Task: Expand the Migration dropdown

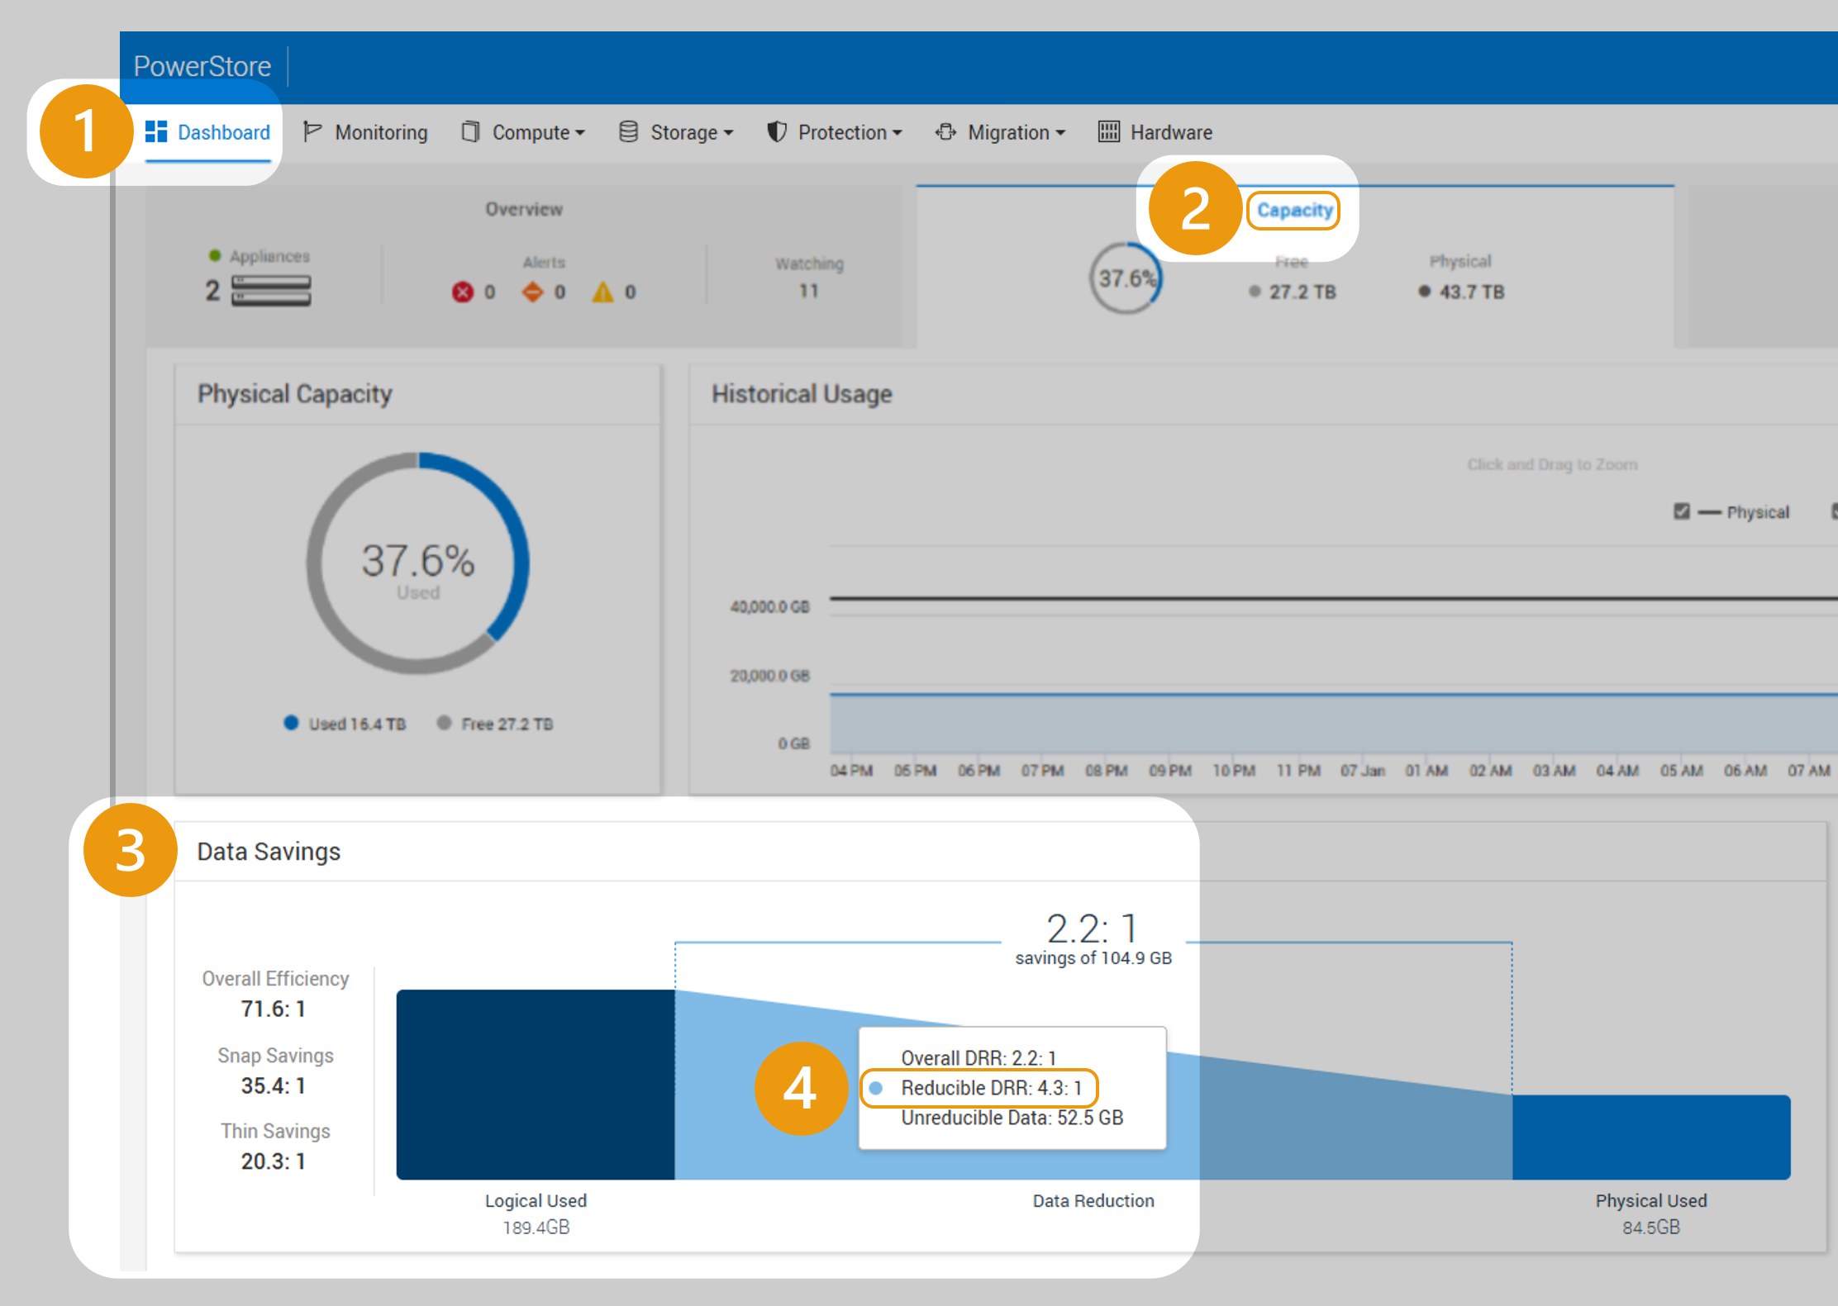Action: (1008, 132)
